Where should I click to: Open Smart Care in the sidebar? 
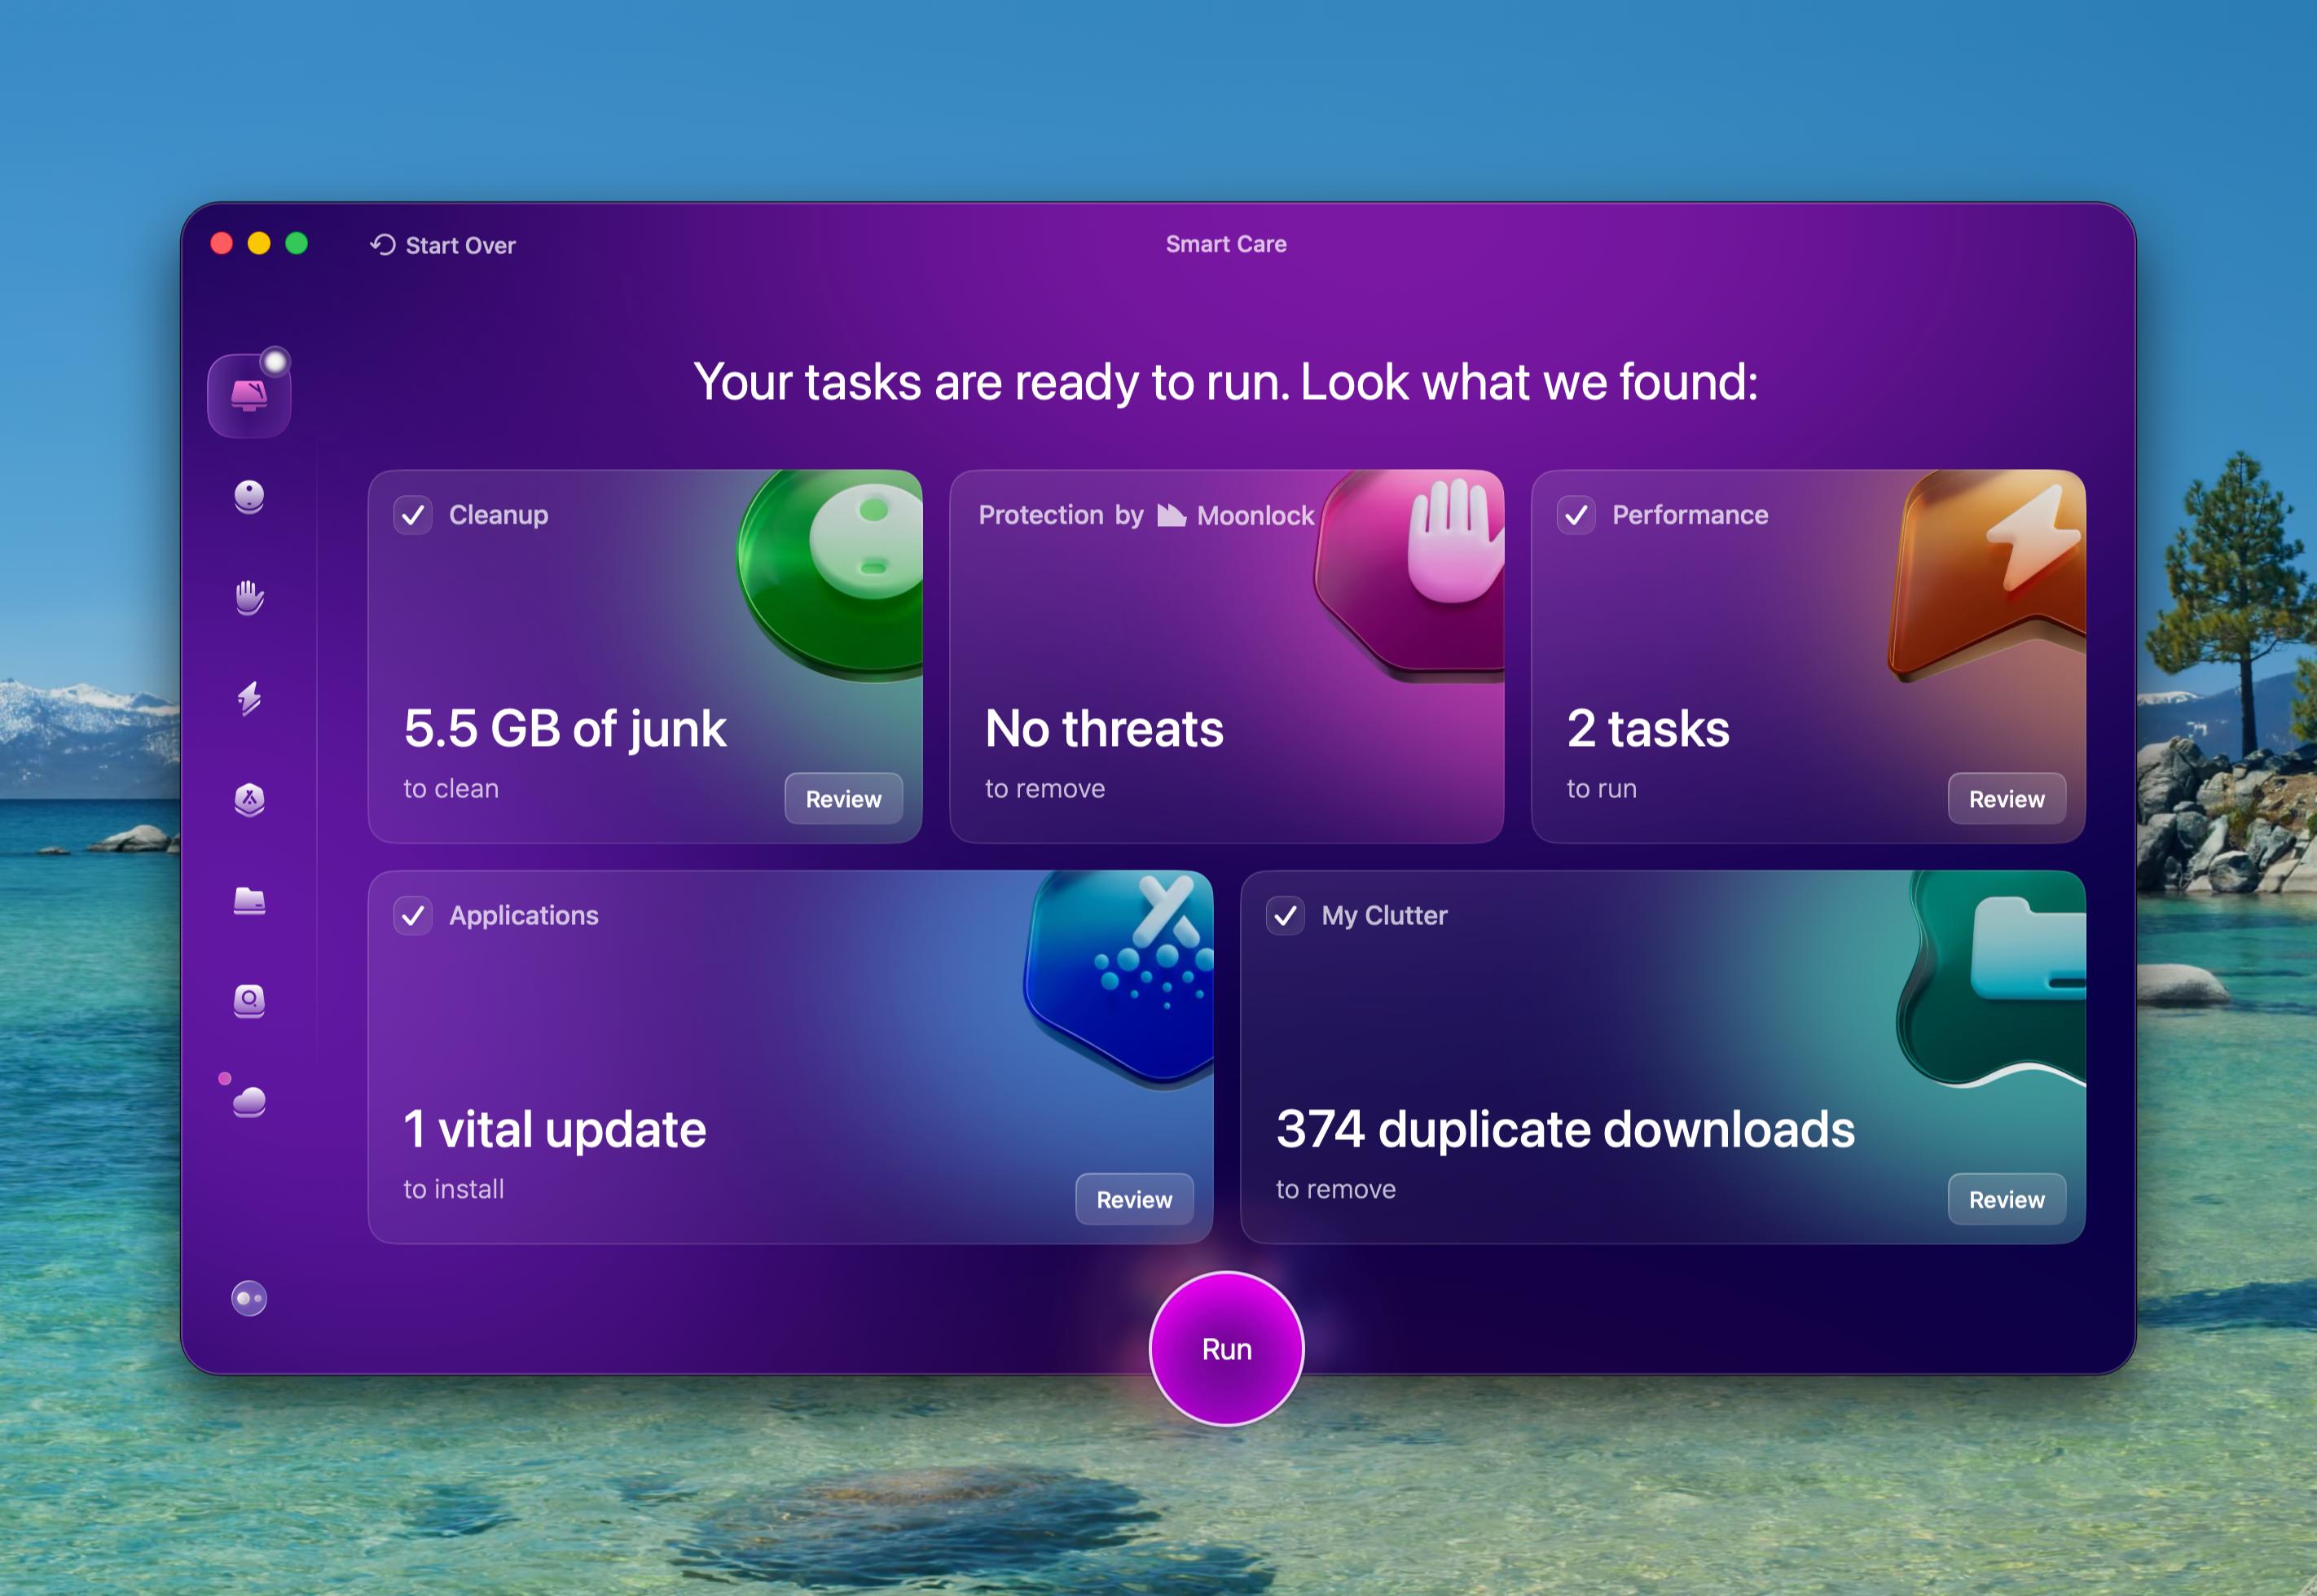248,396
